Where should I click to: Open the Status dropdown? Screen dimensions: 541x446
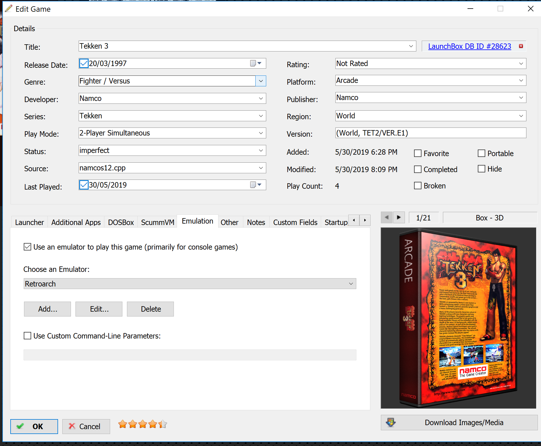pyautogui.click(x=261, y=150)
